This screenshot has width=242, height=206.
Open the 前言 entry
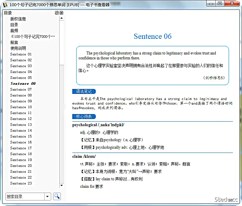14,42
